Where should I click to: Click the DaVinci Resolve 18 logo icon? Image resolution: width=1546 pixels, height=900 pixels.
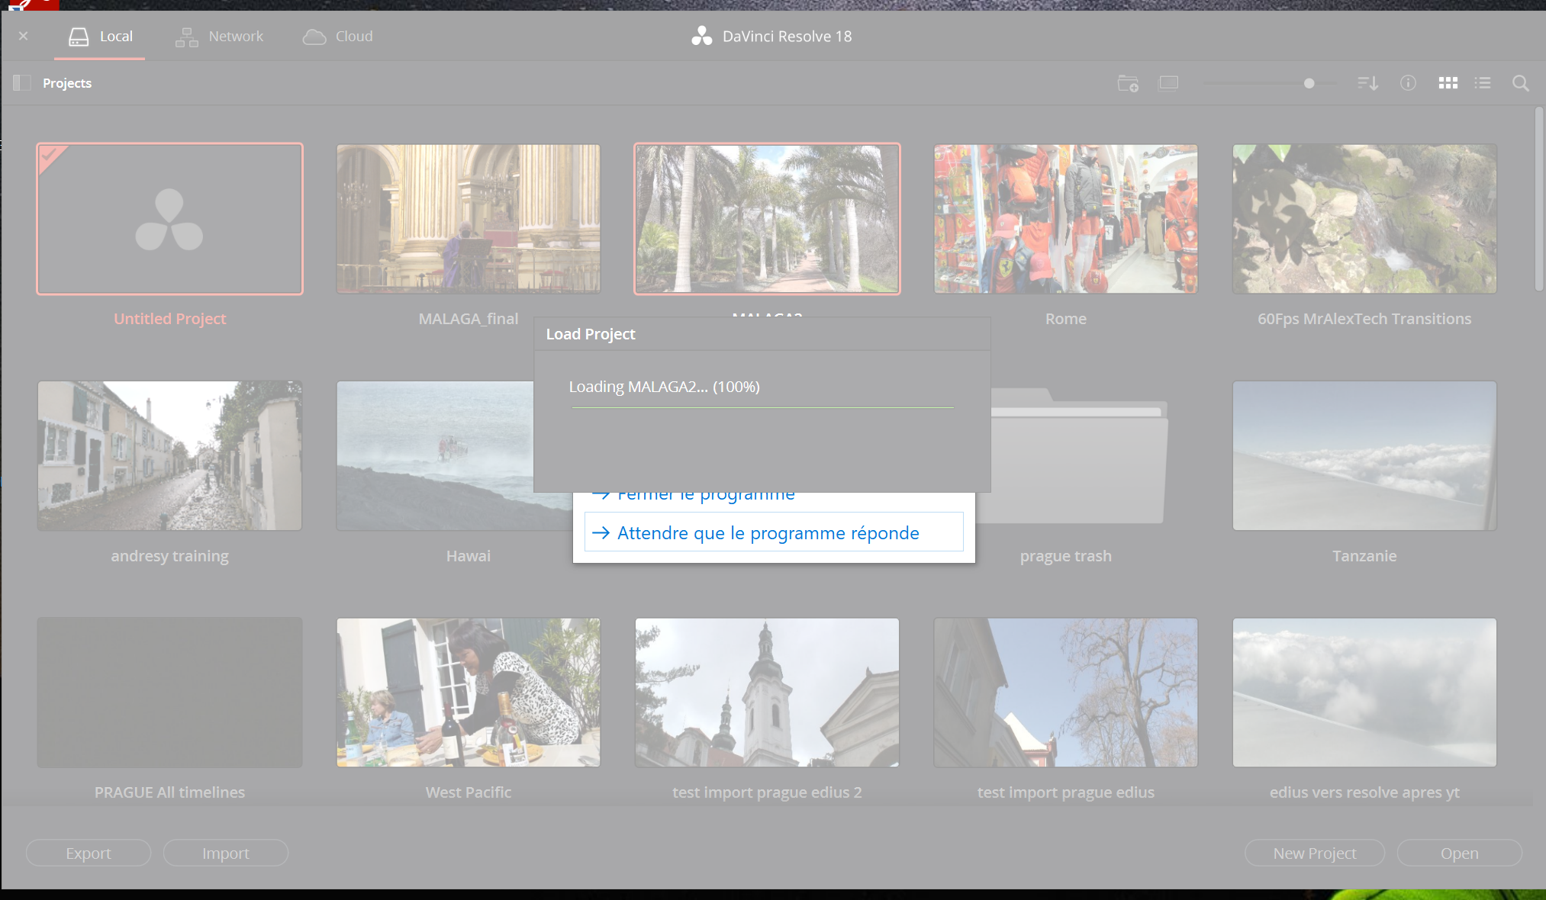(701, 36)
